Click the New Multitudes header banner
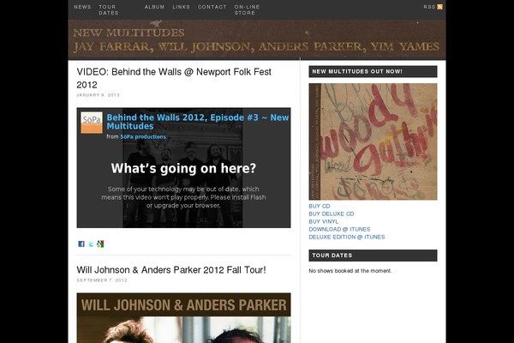514x343 pixels. 257,39
